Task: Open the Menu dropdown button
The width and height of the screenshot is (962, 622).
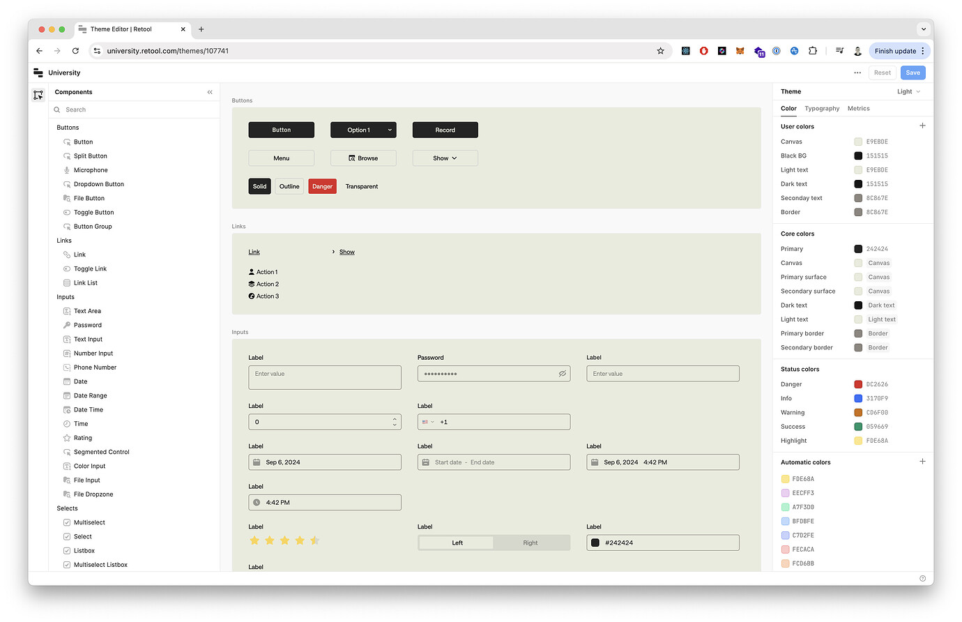Action: click(282, 158)
